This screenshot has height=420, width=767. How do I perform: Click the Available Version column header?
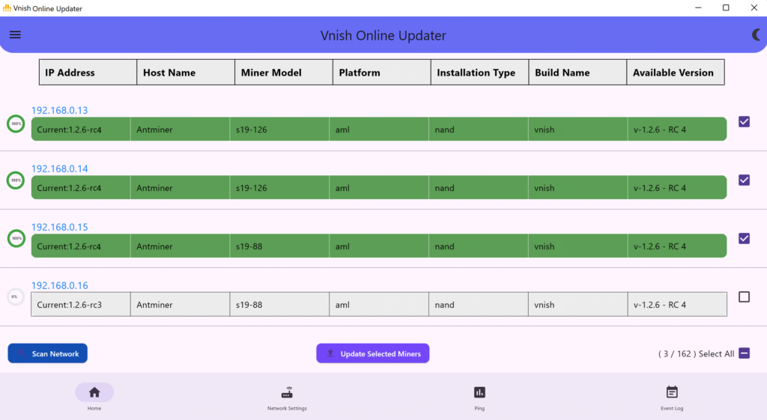(676, 73)
